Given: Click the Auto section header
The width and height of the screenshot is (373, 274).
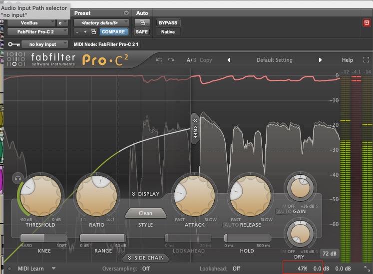Looking at the screenshot, I should [142, 13].
